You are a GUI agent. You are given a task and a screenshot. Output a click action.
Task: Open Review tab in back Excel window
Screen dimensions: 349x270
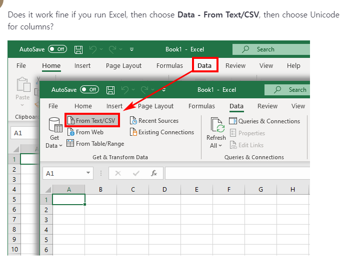tap(235, 65)
